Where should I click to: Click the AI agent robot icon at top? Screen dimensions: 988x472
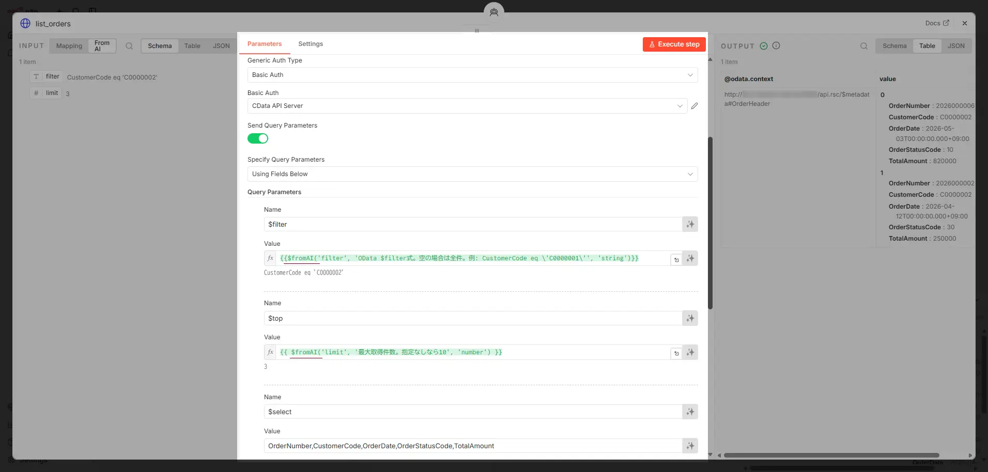(x=494, y=12)
